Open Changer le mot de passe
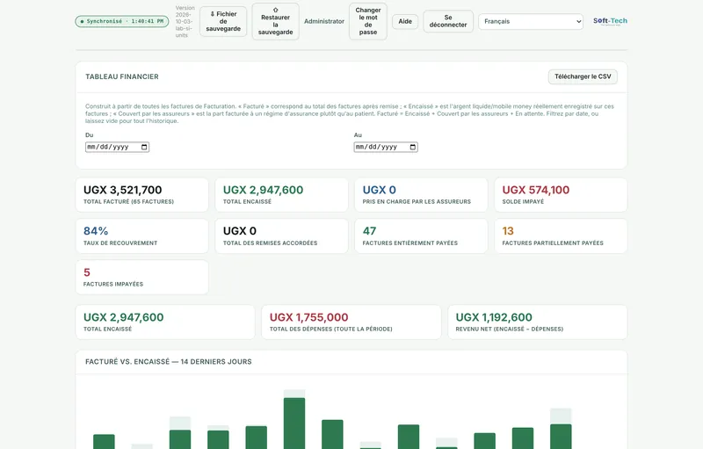This screenshot has width=703, height=449. 367,21
